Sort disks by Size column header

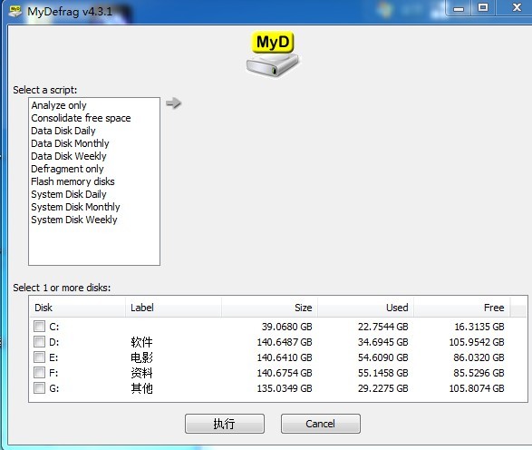click(x=269, y=308)
